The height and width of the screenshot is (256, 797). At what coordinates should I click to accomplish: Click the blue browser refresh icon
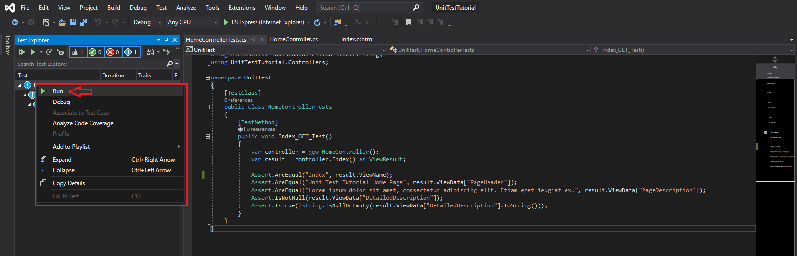click(x=317, y=22)
